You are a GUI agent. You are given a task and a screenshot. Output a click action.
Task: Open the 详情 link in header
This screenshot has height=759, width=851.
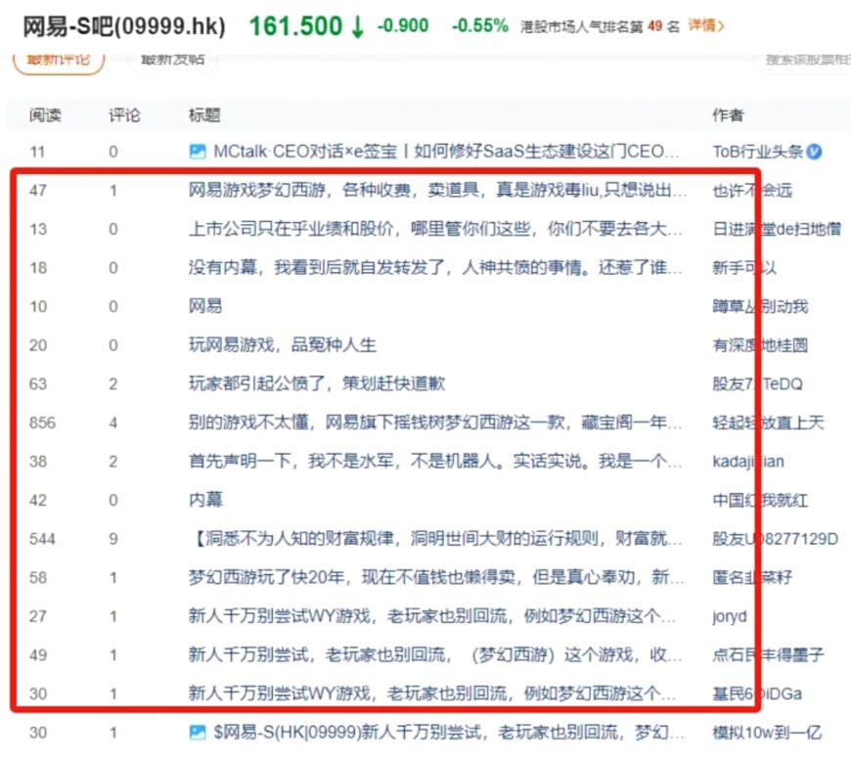[705, 25]
